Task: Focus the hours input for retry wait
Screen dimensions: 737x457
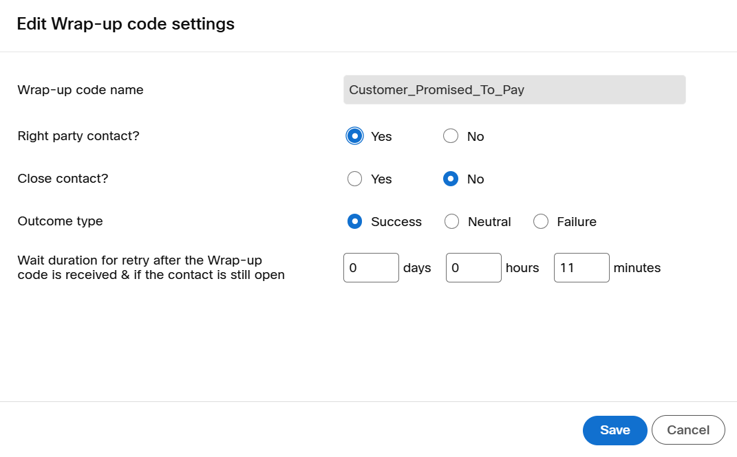Action: [473, 267]
